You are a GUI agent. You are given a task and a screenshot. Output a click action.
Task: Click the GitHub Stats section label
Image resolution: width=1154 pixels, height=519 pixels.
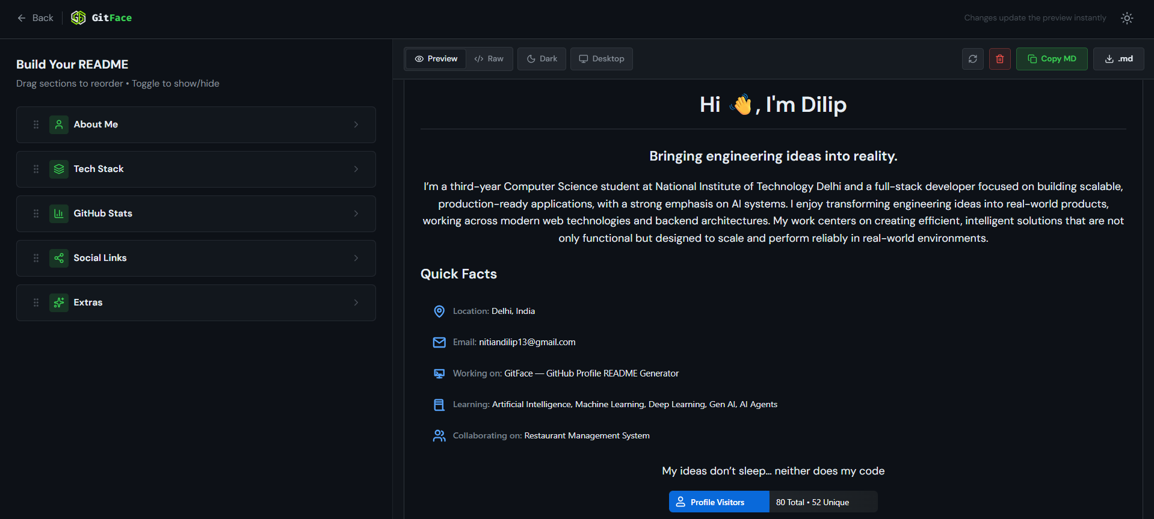(103, 213)
